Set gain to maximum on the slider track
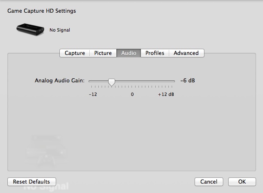This screenshot has width=263, height=193. pos(174,81)
